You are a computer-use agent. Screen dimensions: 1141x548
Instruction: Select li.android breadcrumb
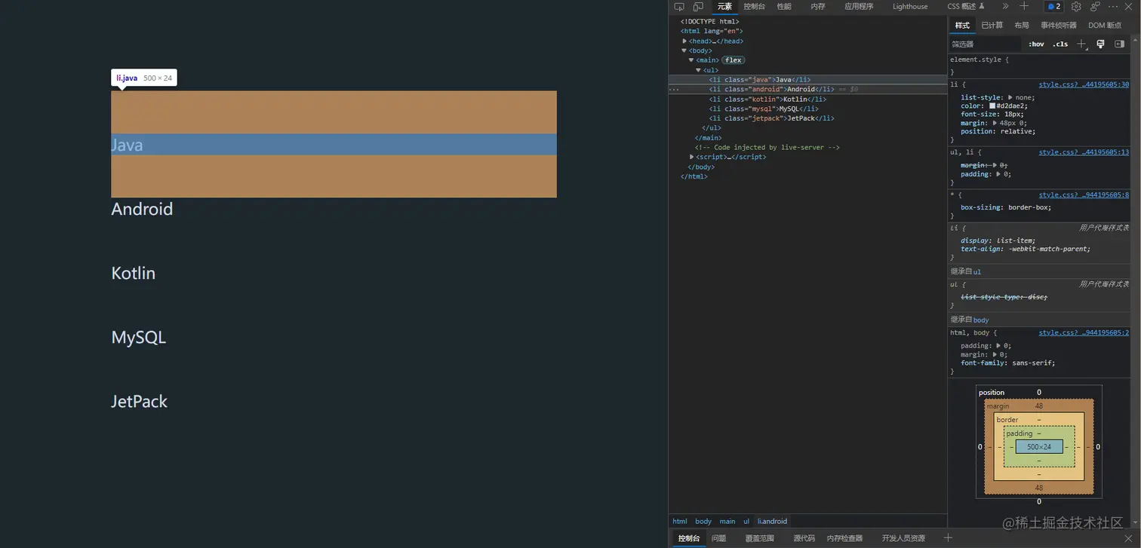(772, 521)
